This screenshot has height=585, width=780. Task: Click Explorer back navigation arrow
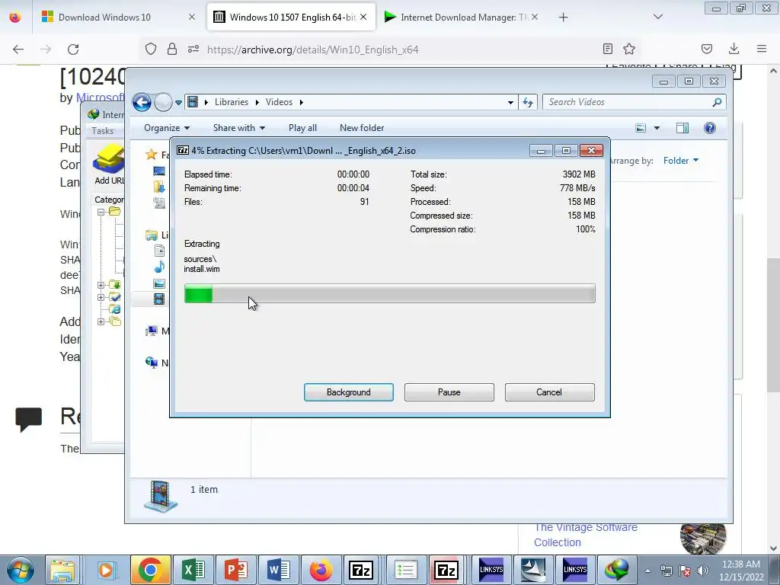coord(142,103)
